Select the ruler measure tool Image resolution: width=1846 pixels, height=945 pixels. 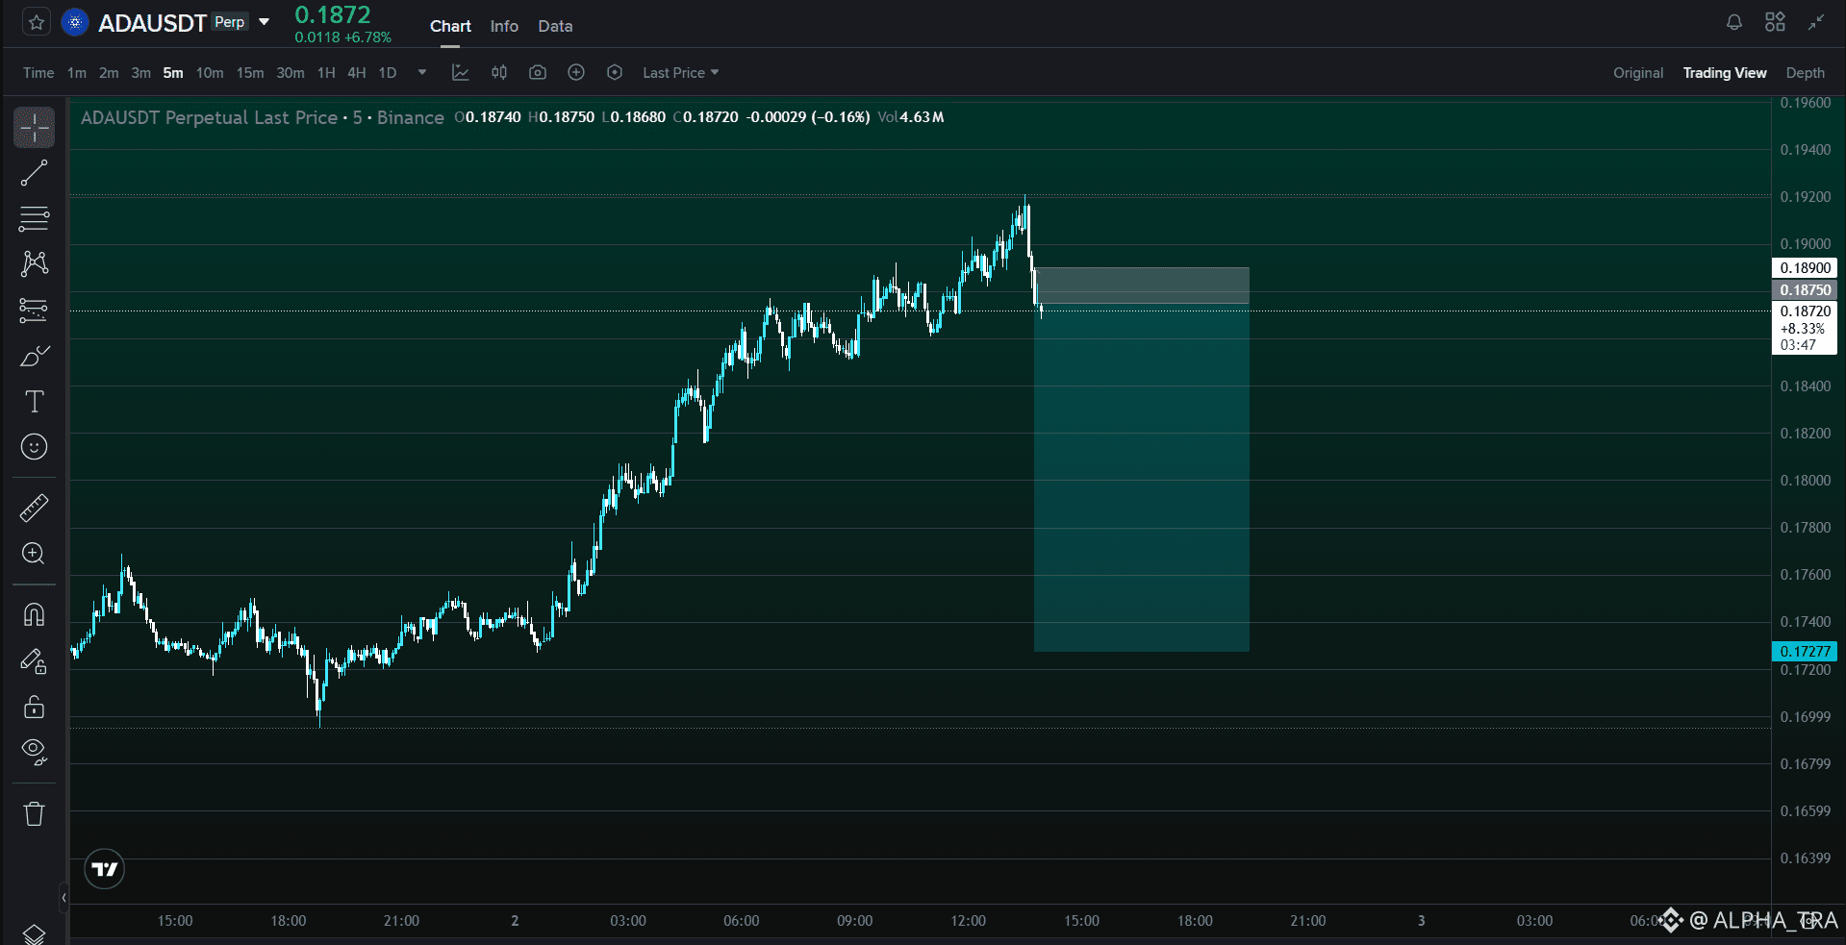click(35, 508)
